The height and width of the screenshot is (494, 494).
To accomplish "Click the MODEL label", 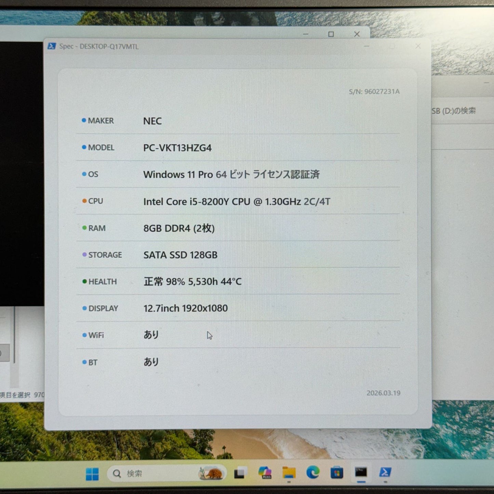I will (101, 147).
